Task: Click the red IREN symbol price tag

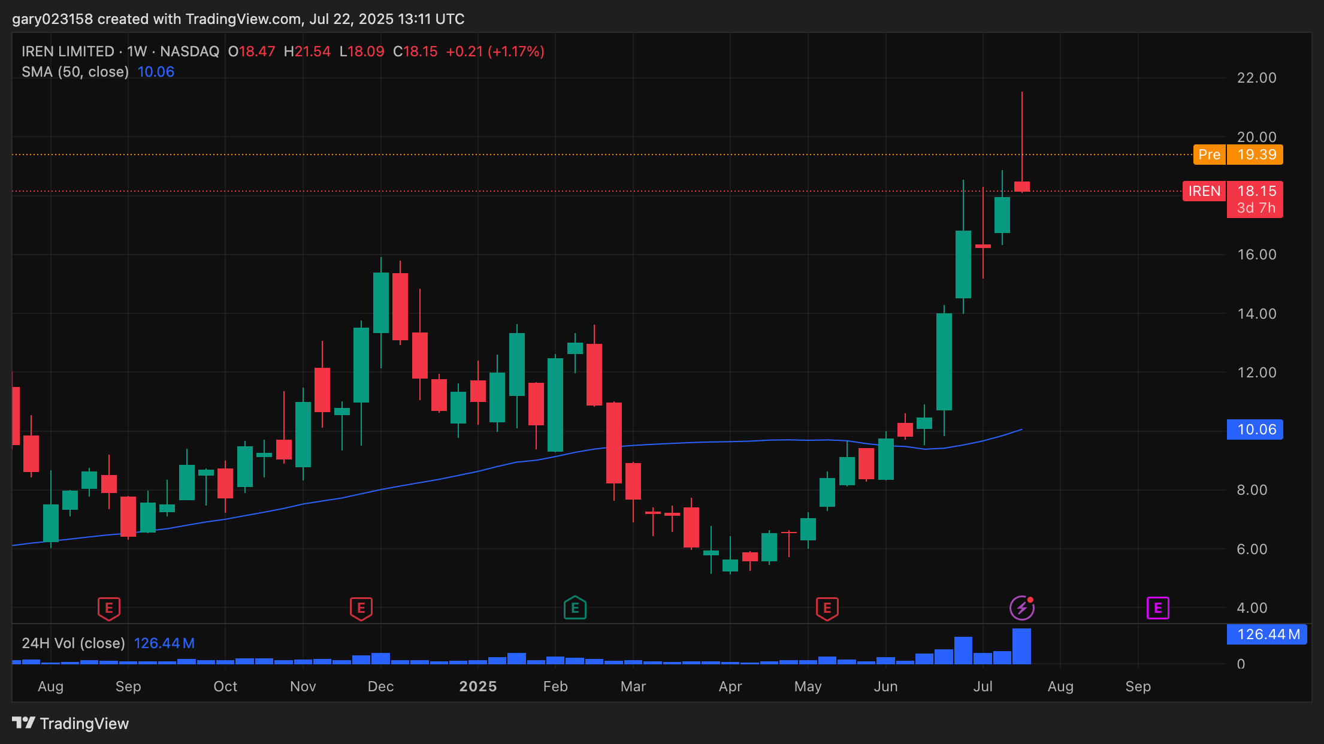Action: coord(1204,191)
